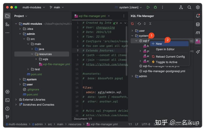The height and width of the screenshot is (131, 205).
Task: Select xql-file-manager.yml in Project tree
Action: point(54,64)
